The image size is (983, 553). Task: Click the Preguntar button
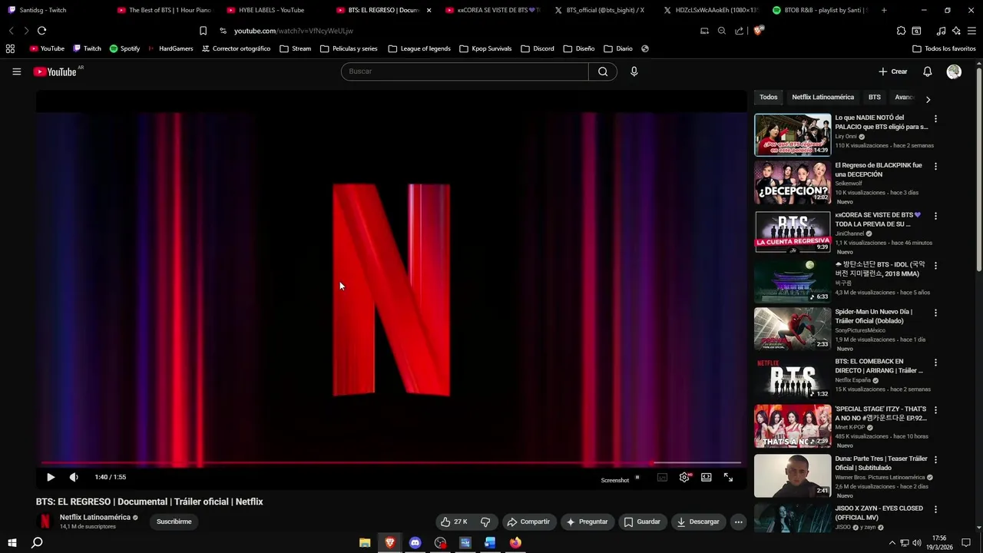587,522
